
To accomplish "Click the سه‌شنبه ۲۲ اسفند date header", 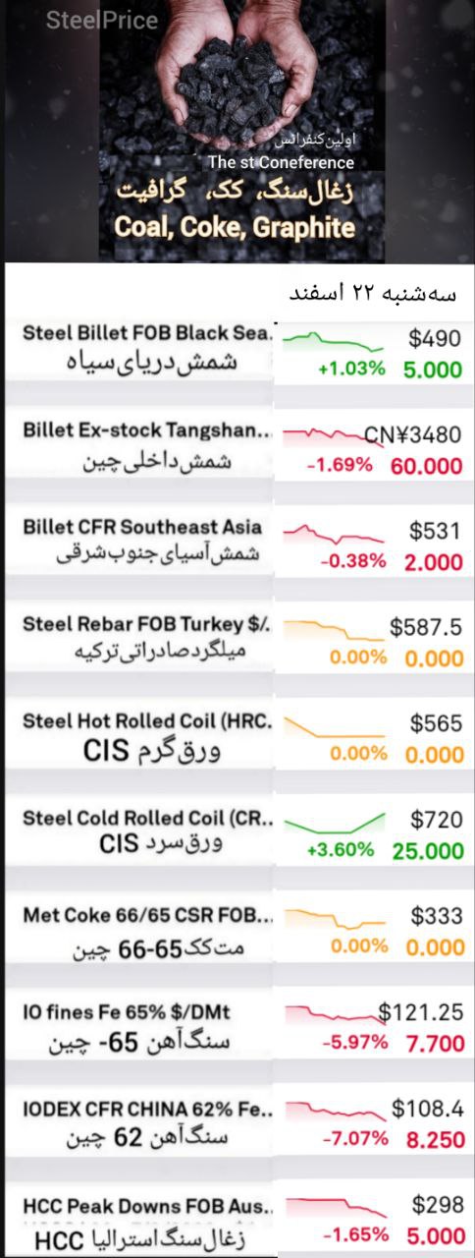I will click(373, 294).
